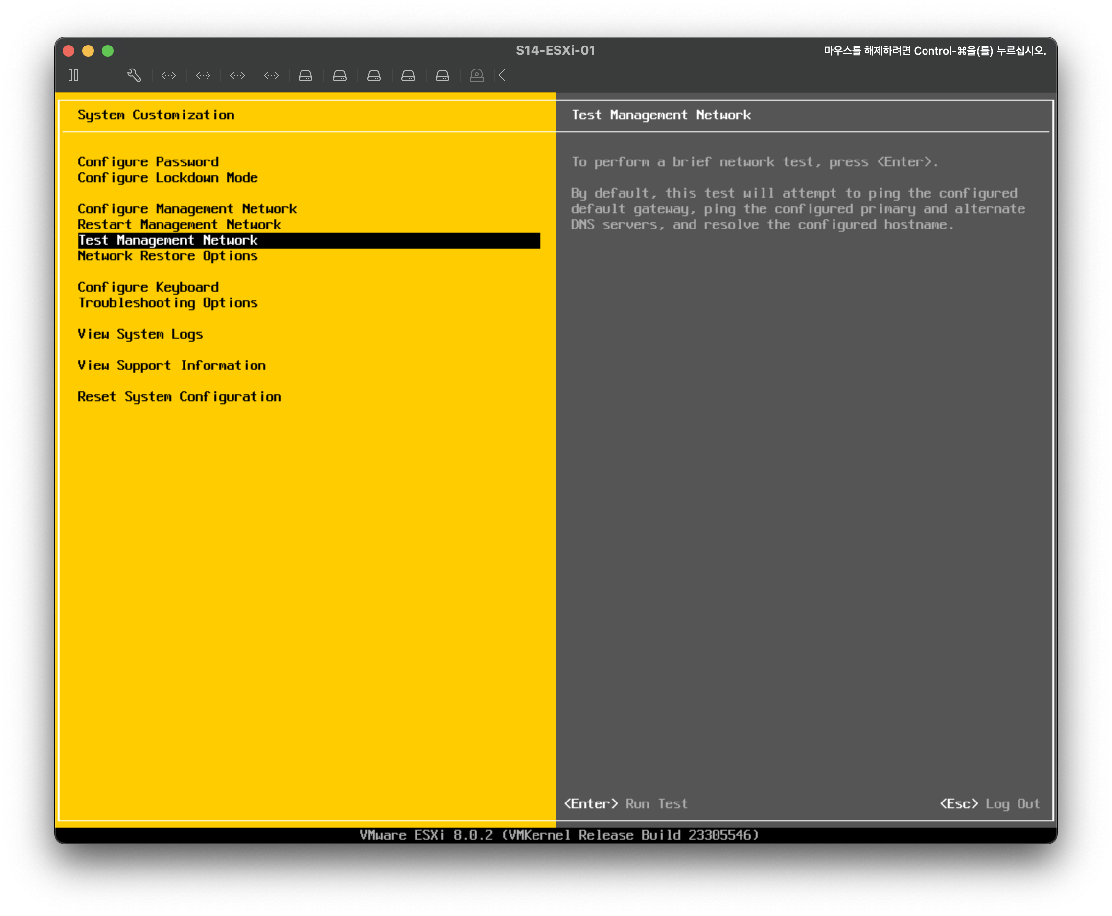Select Network Restore Options entry
Image resolution: width=1112 pixels, height=916 pixels.
pyautogui.click(x=167, y=256)
